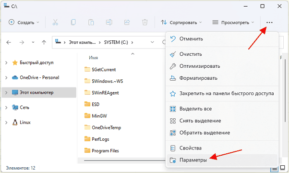Open recent locations chevron near navigation arrows
The image size is (289, 173).
coord(33,42)
